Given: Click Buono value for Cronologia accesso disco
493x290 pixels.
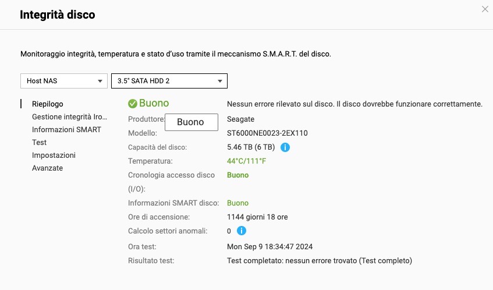Looking at the screenshot, I should click(237, 175).
